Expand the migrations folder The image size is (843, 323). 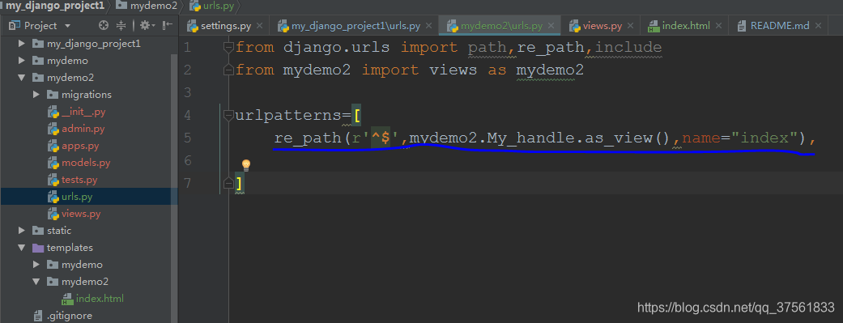tap(36, 95)
